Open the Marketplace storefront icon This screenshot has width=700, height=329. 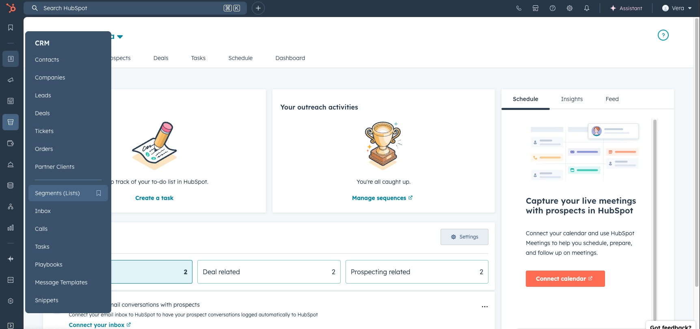point(536,8)
